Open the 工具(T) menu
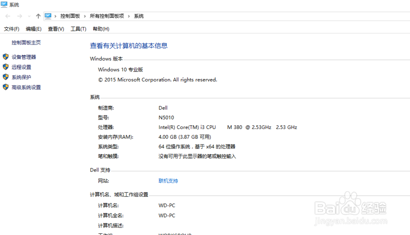Viewport: 410px width, 235px height. coord(78,29)
